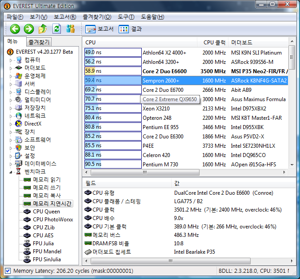Image resolution: width=300 pixels, height=279 pixels.
Task: Expand the 디스플레이 tree node
Action: (x=11, y=92)
